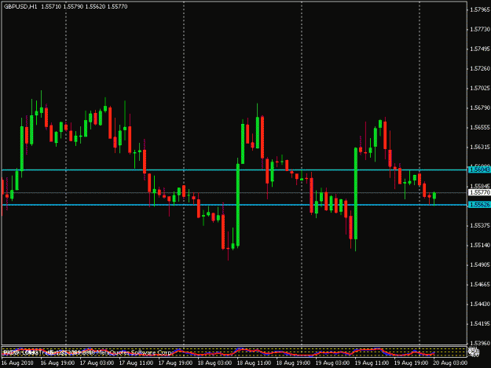Click price axis label 1.57495
This screenshot has height=368, width=491.
coord(480,49)
